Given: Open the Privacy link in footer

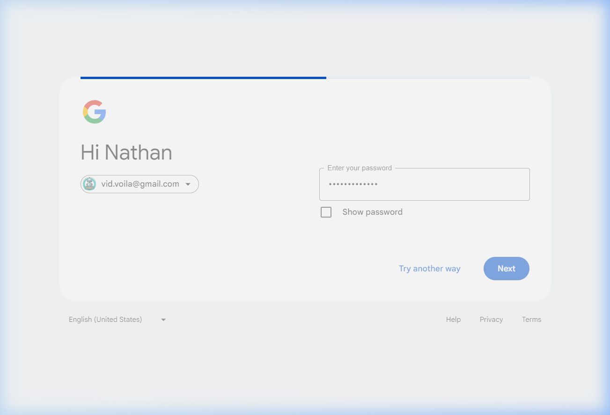Looking at the screenshot, I should point(491,320).
